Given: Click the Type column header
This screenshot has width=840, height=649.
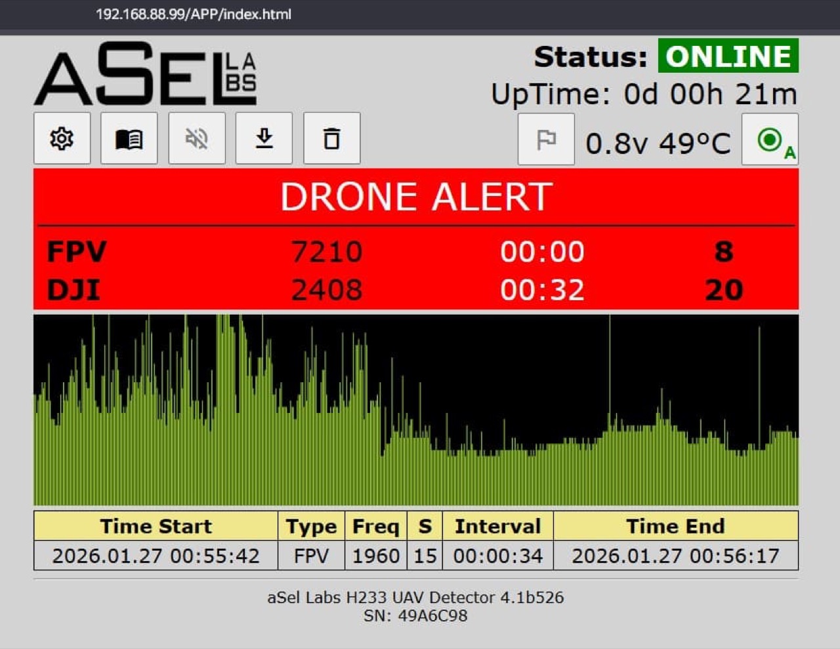Looking at the screenshot, I should pyautogui.click(x=311, y=526).
